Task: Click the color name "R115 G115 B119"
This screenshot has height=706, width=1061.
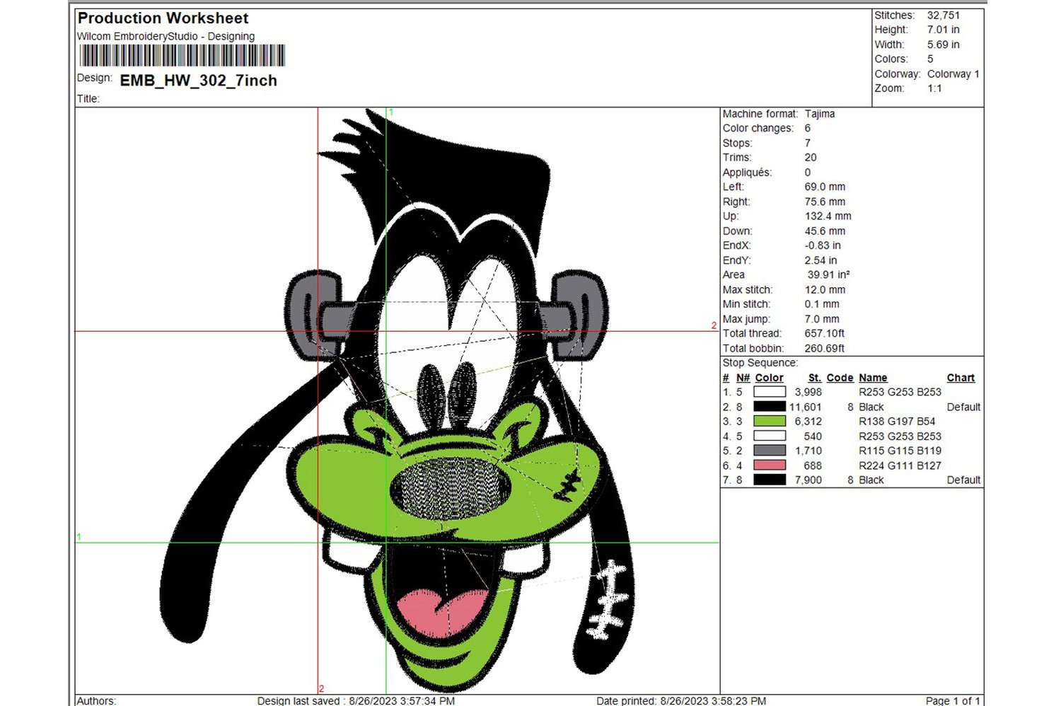Action: point(900,451)
